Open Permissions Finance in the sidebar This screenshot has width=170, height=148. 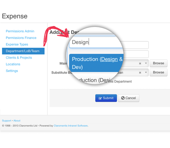point(21,38)
